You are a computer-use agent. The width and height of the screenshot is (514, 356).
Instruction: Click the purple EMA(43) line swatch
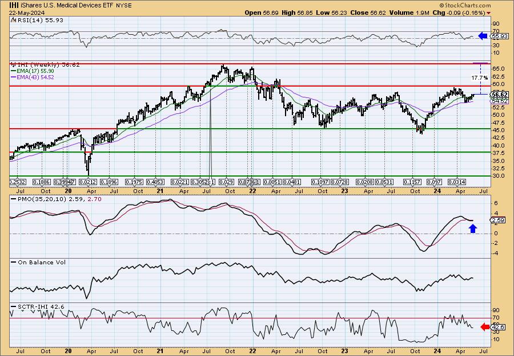[14, 77]
